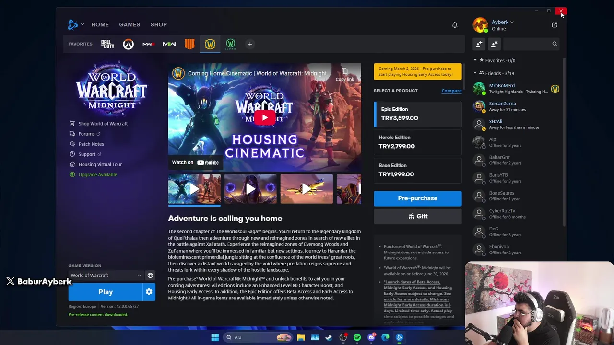The width and height of the screenshot is (614, 345).
Task: Open Steam from the taskbar
Action: click(329, 337)
